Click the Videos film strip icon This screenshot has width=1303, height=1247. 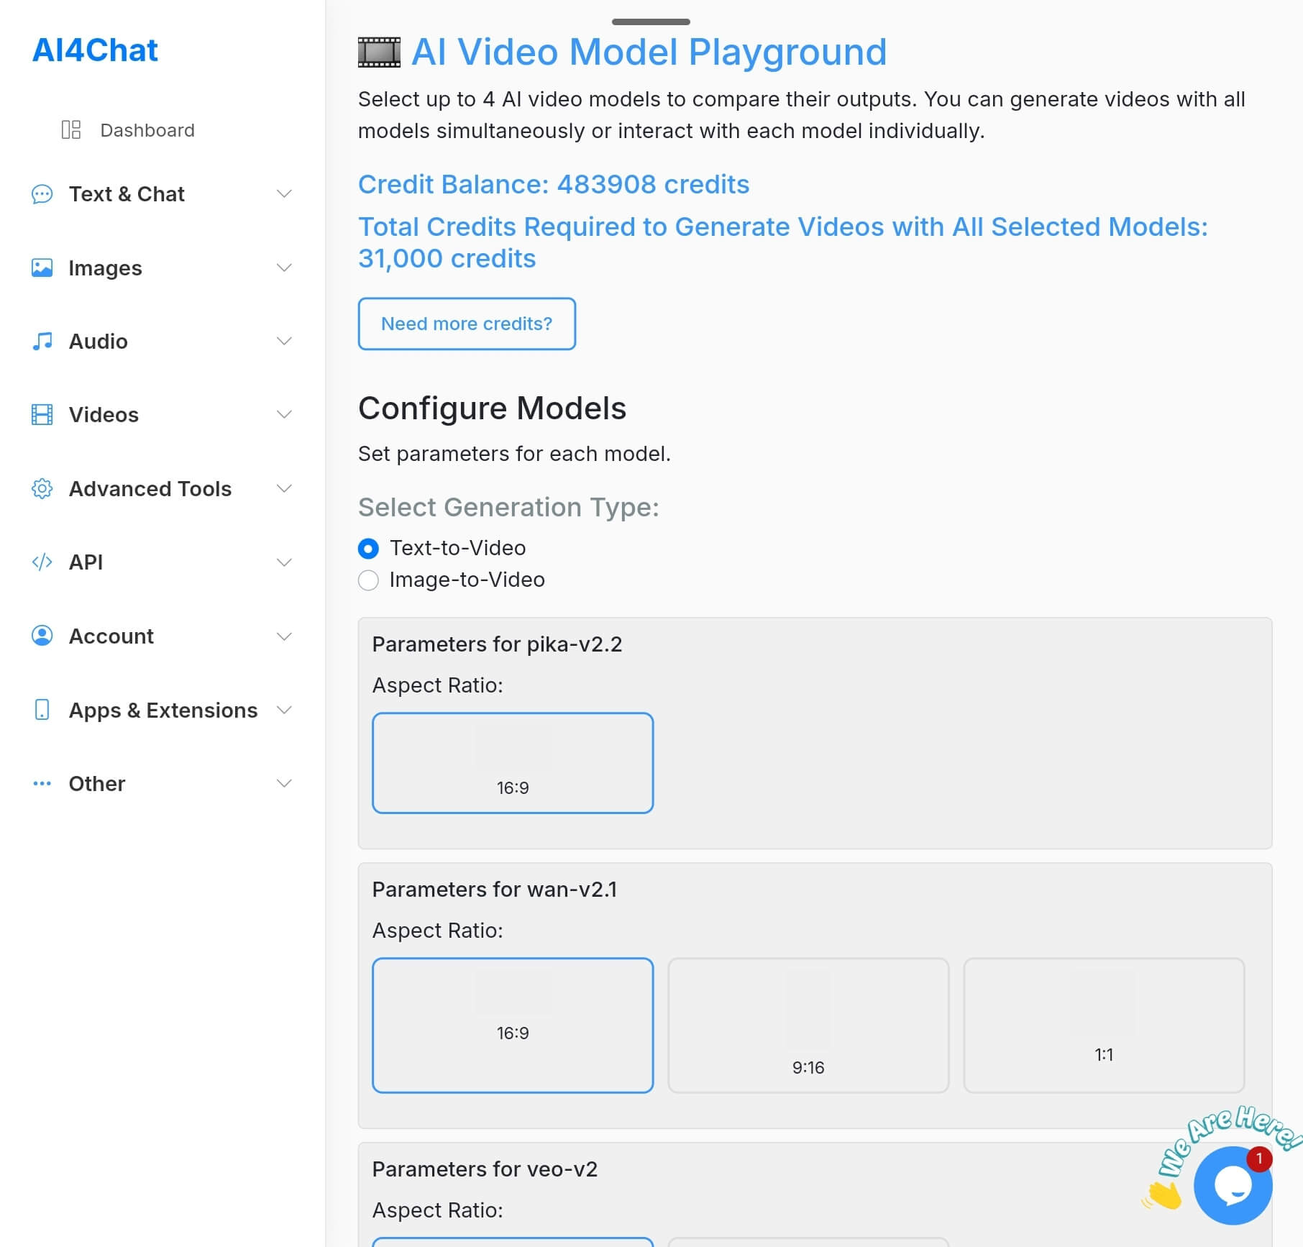click(42, 415)
